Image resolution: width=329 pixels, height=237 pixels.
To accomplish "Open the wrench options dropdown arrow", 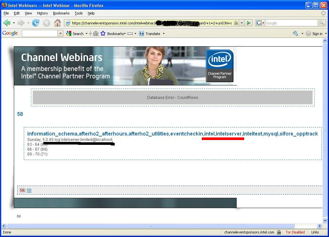I will pyautogui.click(x=302, y=33).
